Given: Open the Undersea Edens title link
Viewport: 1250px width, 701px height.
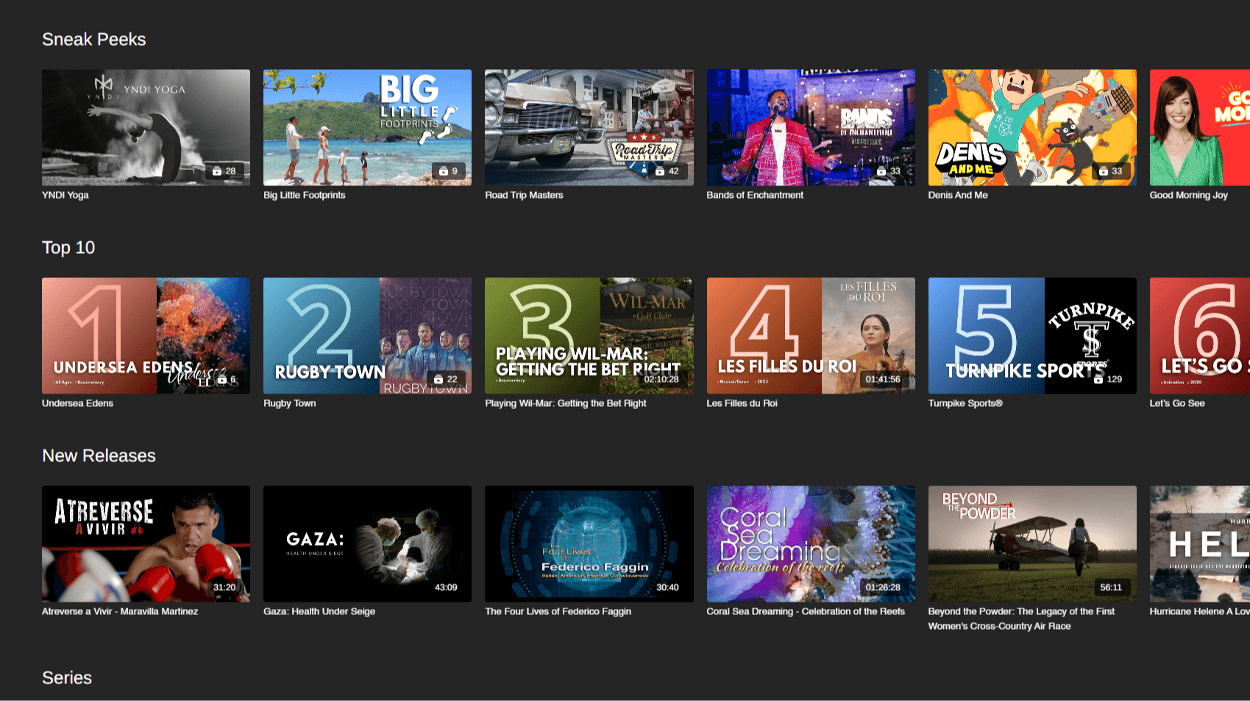Looking at the screenshot, I should coord(77,403).
